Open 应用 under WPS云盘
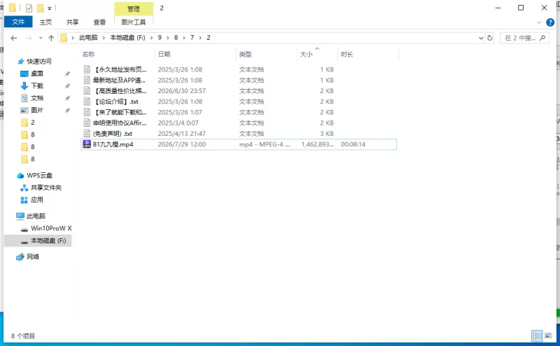This screenshot has height=346, width=560. [x=37, y=200]
